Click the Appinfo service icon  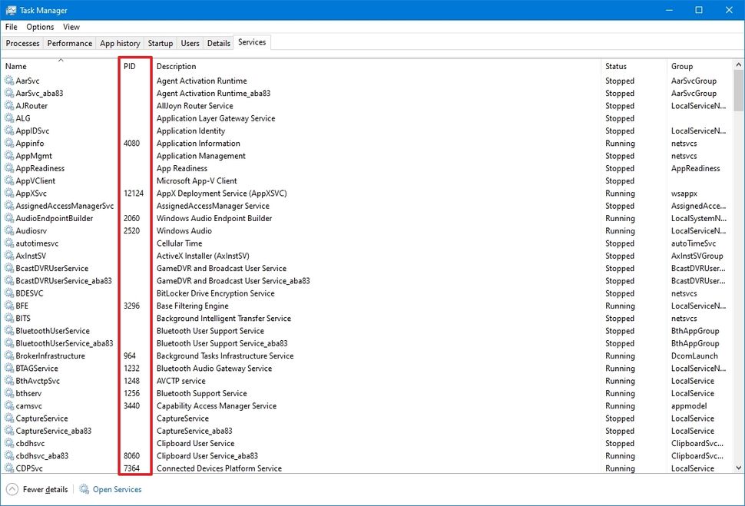[x=11, y=143]
